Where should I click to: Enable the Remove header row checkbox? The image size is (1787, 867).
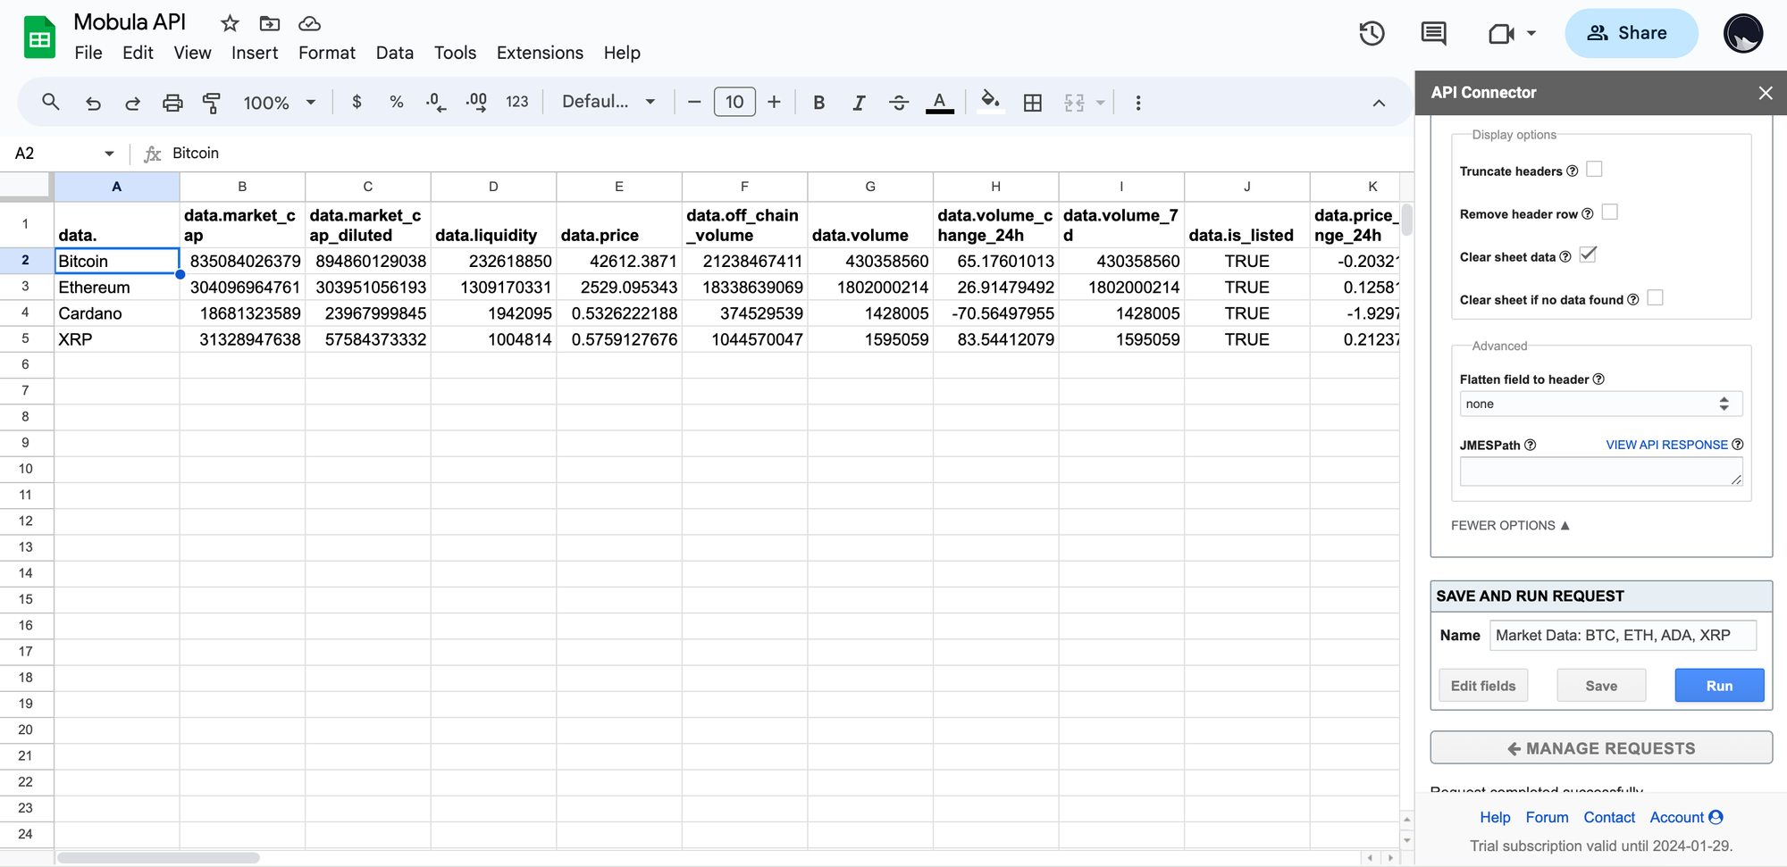click(1610, 212)
